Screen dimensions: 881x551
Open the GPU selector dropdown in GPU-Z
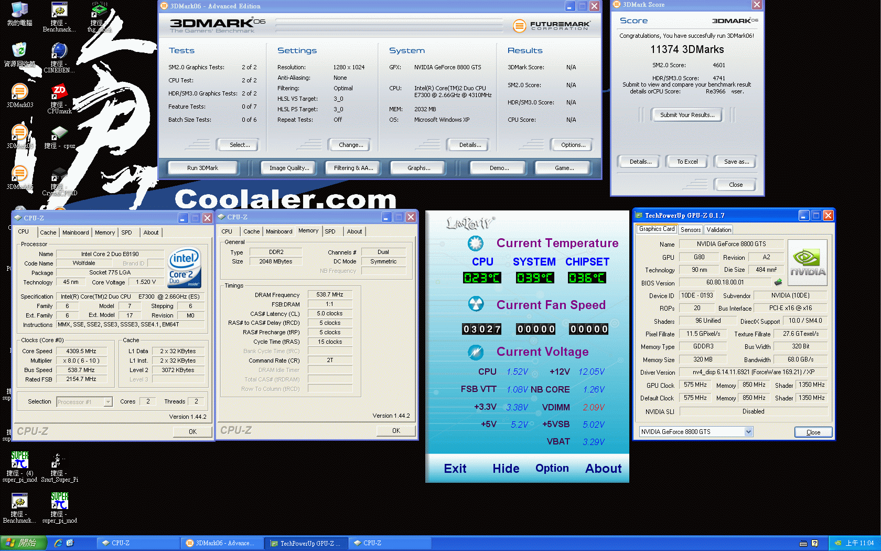748,431
